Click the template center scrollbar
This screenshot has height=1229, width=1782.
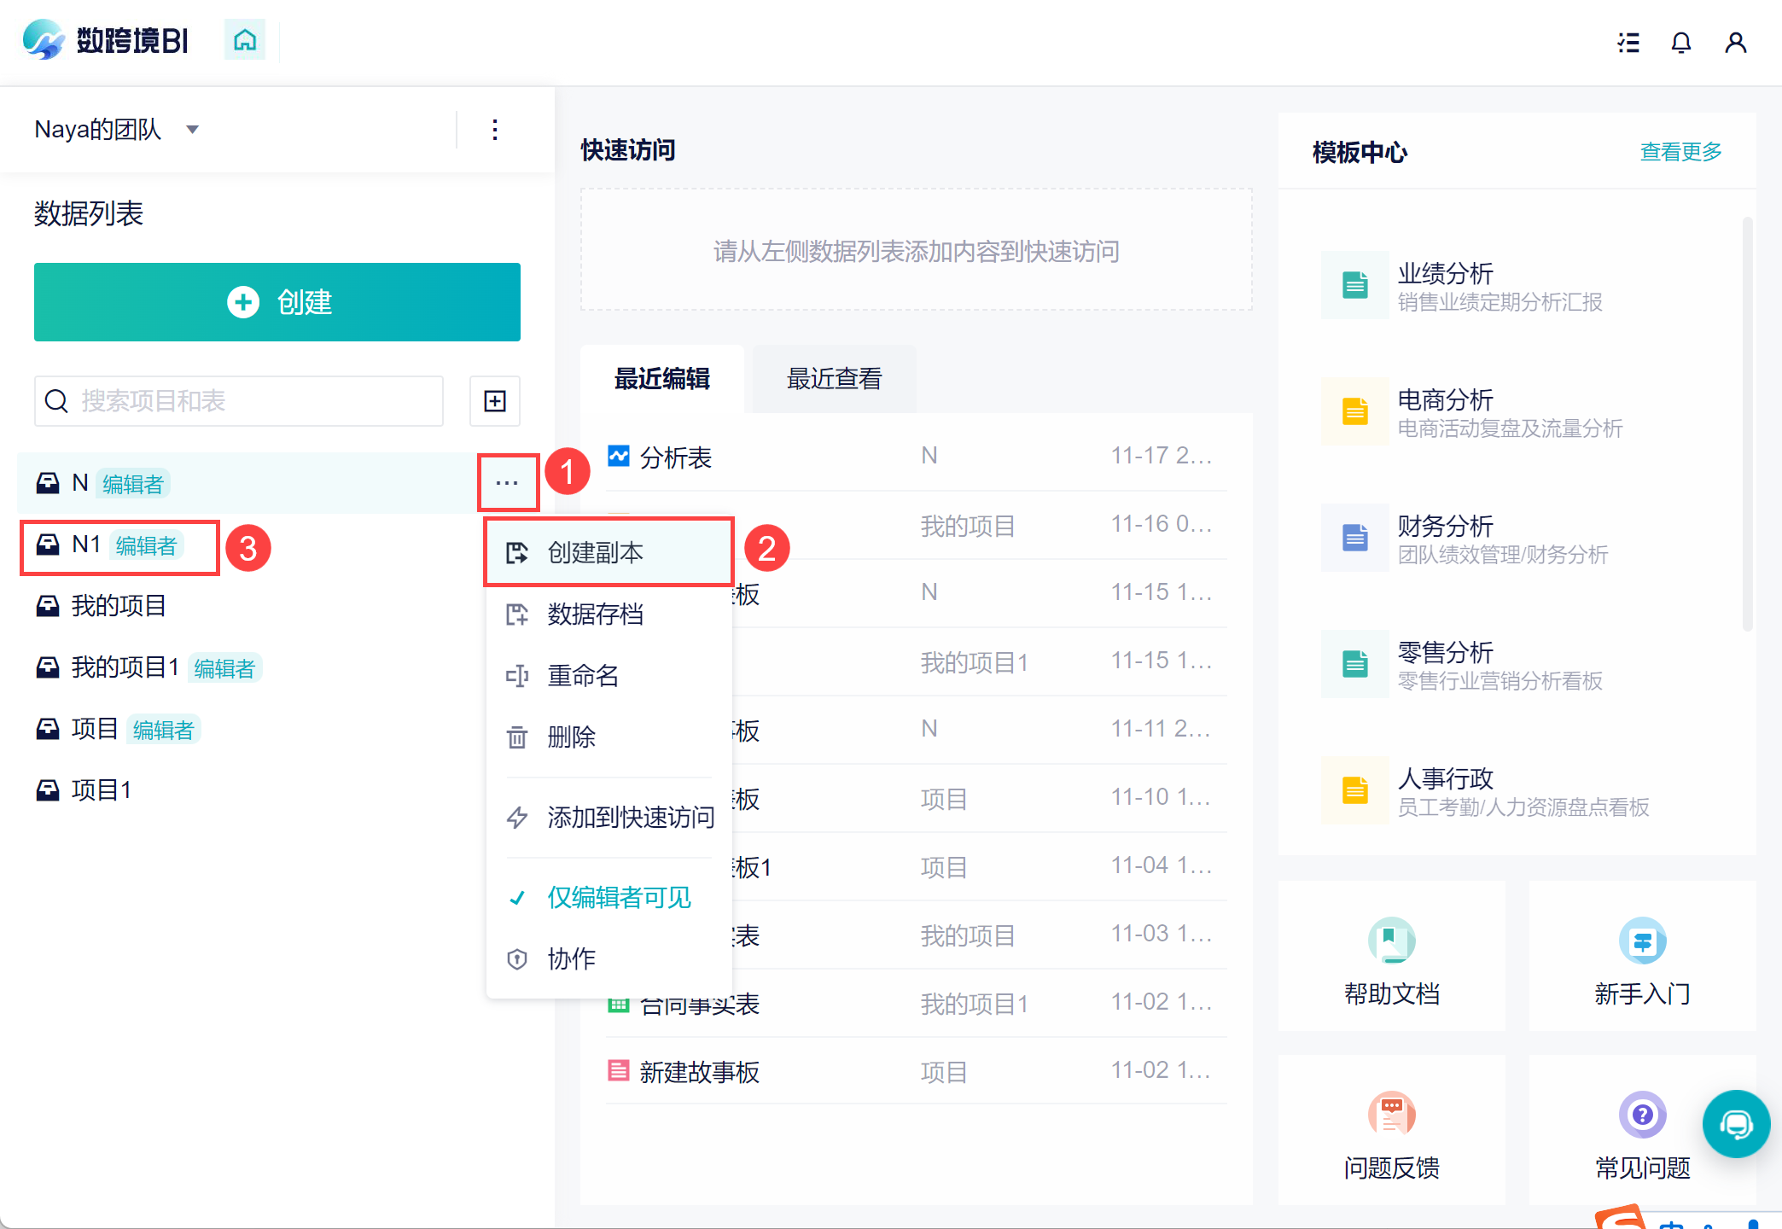pyautogui.click(x=1747, y=425)
